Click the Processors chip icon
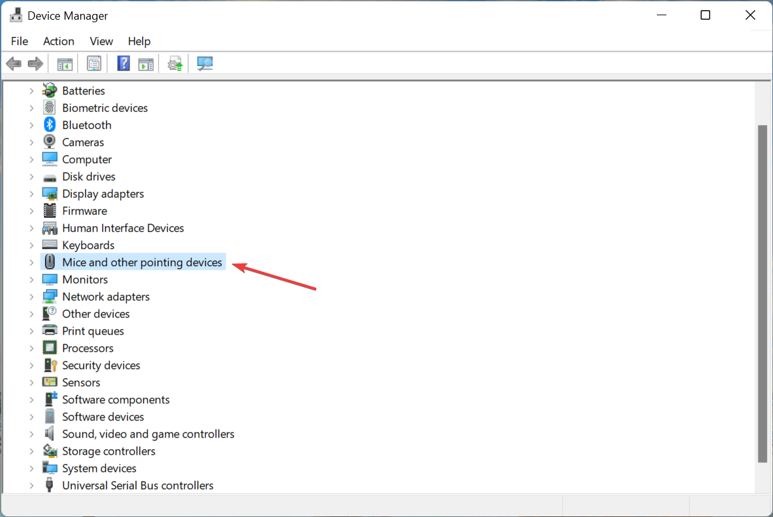This screenshot has height=517, width=773. click(50, 347)
